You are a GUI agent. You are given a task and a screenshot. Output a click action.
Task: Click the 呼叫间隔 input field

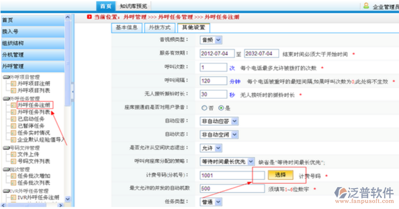[213, 81]
